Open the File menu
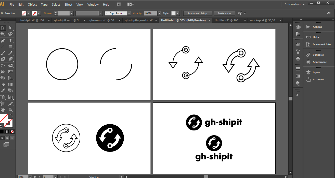 click(12, 5)
